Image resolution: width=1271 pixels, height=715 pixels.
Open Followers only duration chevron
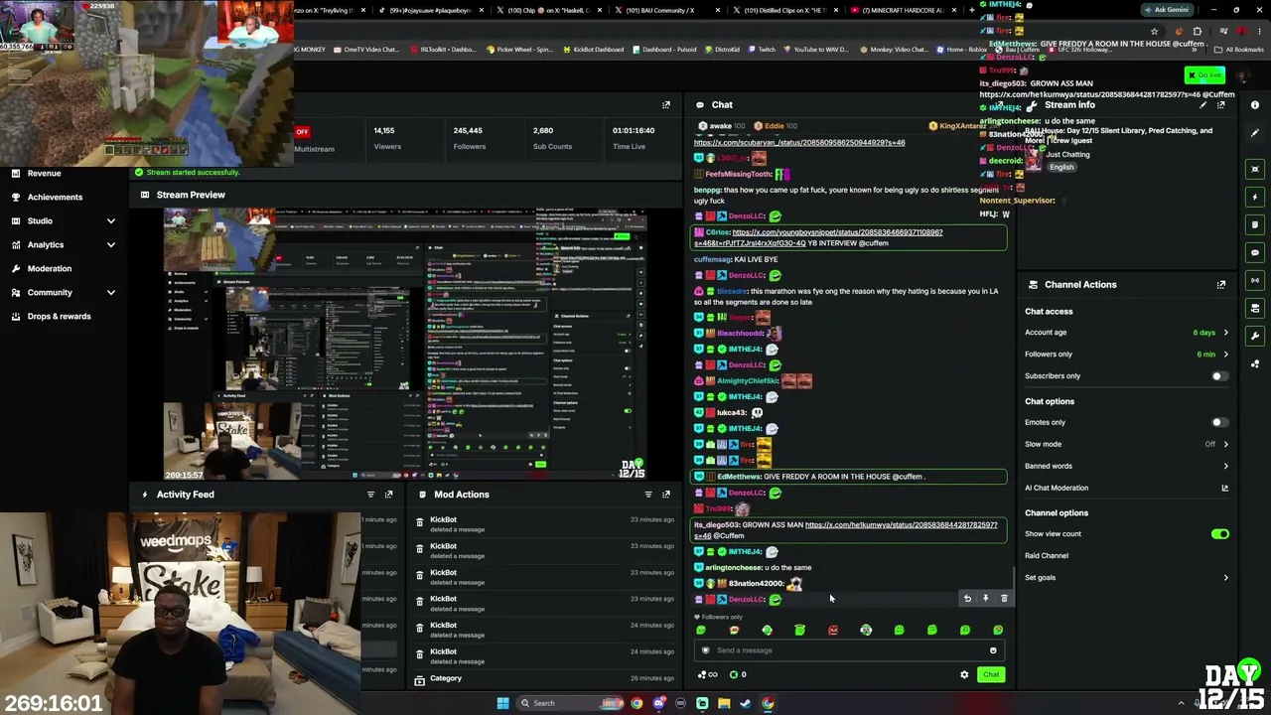(1225, 355)
